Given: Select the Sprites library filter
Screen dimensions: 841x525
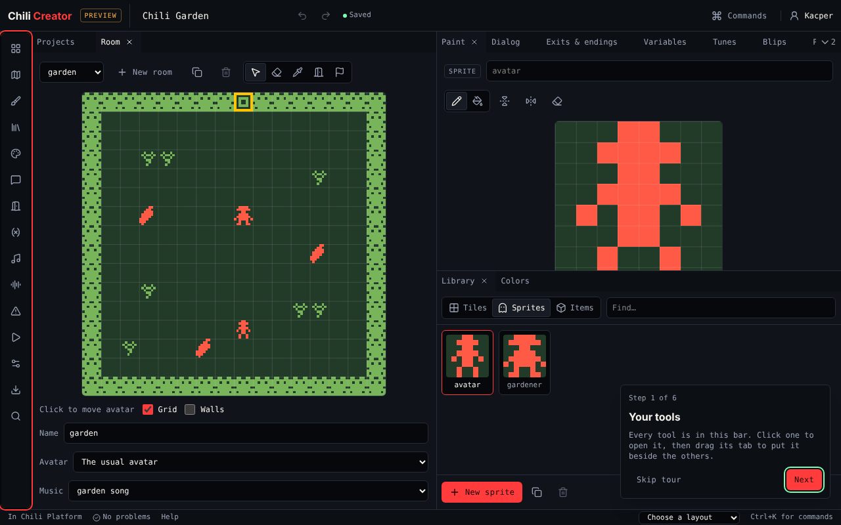Looking at the screenshot, I should click(x=522, y=308).
